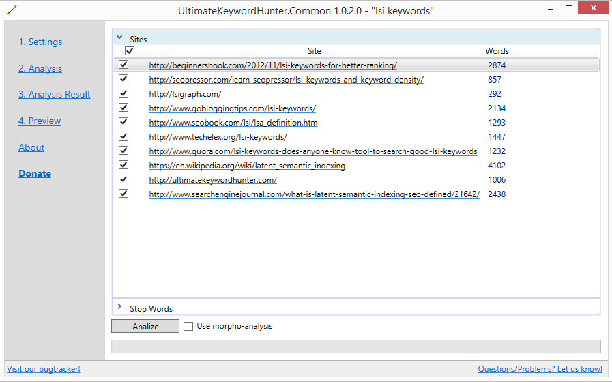This screenshot has width=612, height=382.
Task: Minimize the UltimateKeywordHunter window
Action: coord(551,9)
